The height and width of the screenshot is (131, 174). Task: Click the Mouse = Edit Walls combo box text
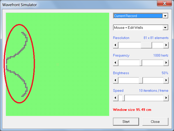pyautogui.click(x=129, y=28)
